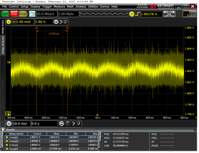Viewport: 199px width, 153px height.
Task: Expand horizontal toolbar with double chevron
Action: click(x=74, y=124)
